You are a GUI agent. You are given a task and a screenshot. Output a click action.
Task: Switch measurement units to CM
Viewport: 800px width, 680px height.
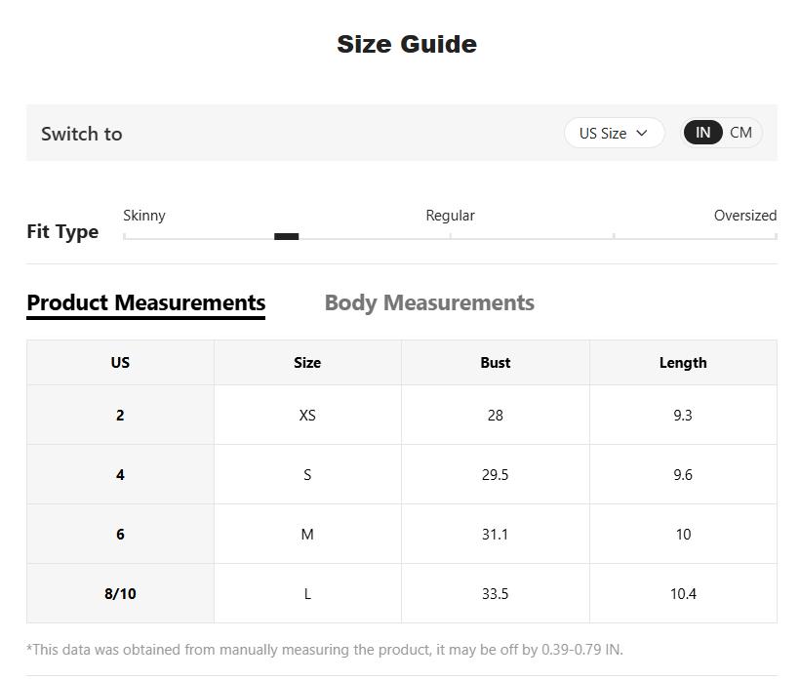point(741,133)
